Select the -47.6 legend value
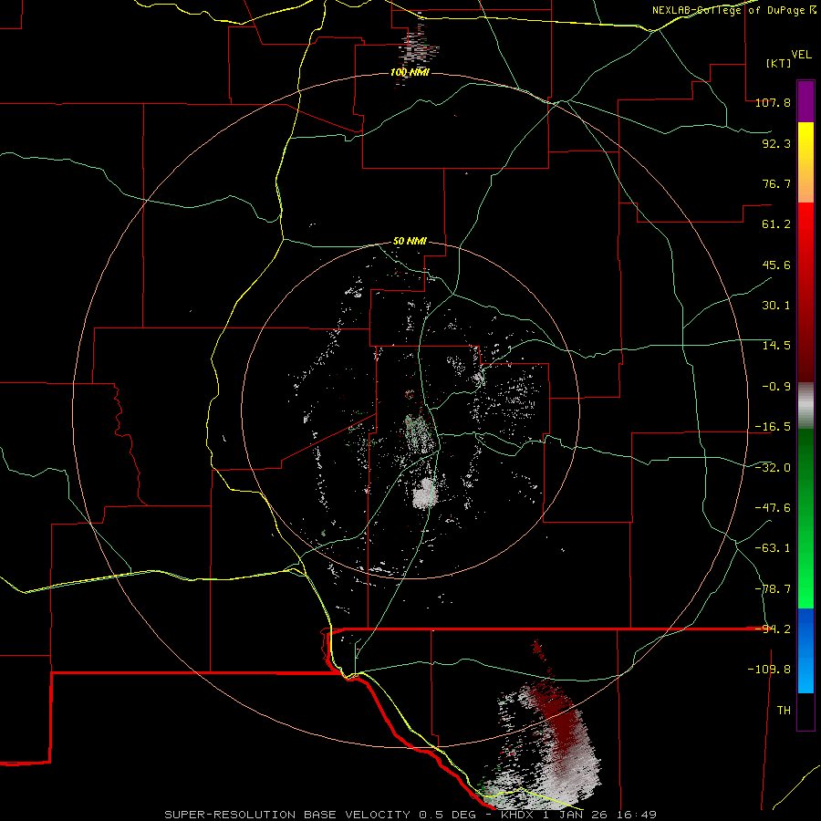 click(773, 508)
